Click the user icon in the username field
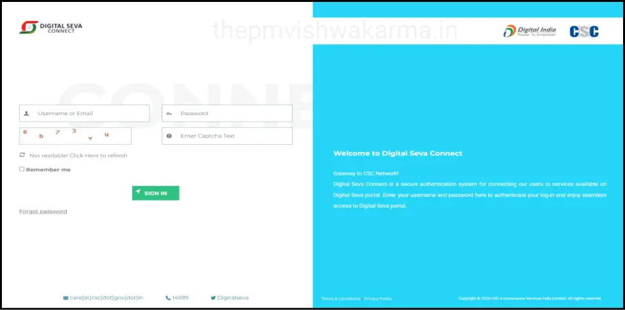Viewport: 625px width, 310px height. 26,113
